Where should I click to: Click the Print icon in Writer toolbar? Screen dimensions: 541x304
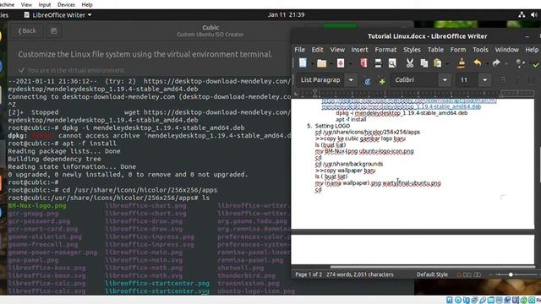point(378,63)
